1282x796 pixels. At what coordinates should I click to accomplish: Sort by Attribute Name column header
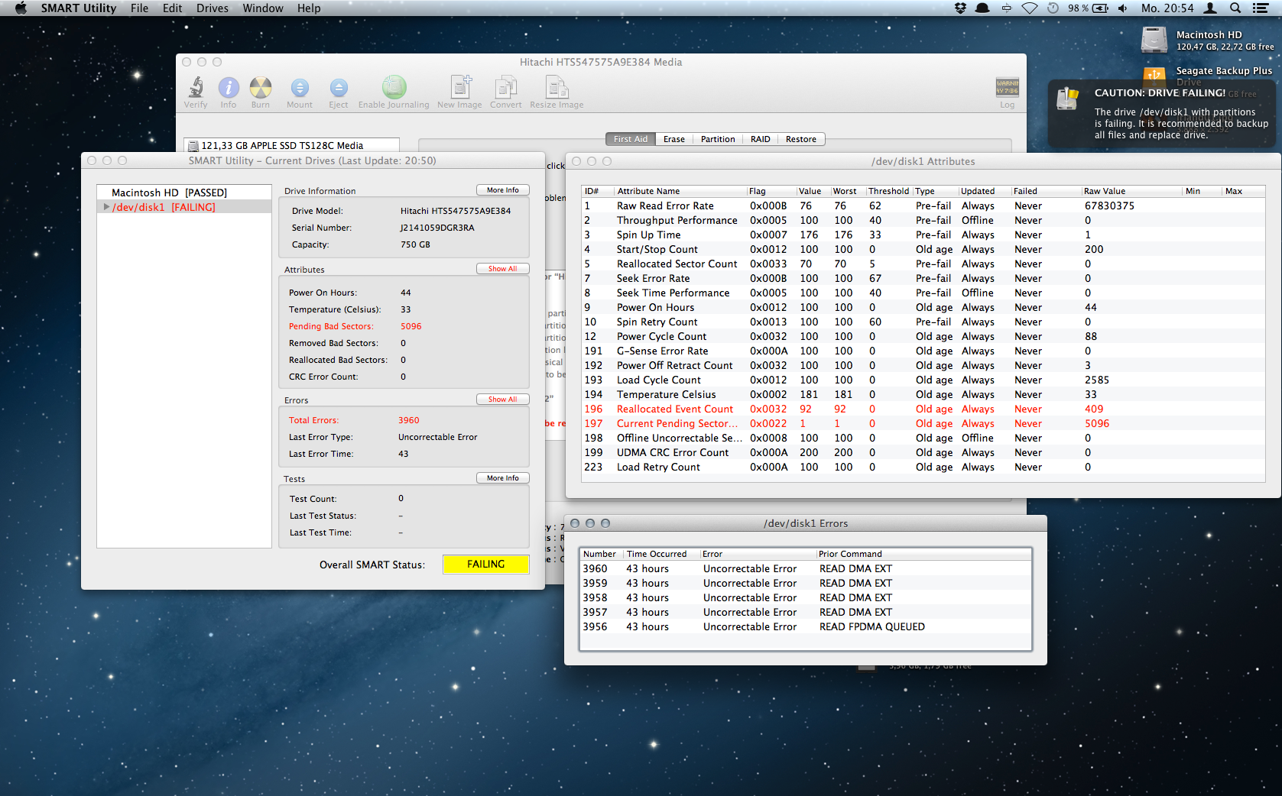[x=680, y=191]
